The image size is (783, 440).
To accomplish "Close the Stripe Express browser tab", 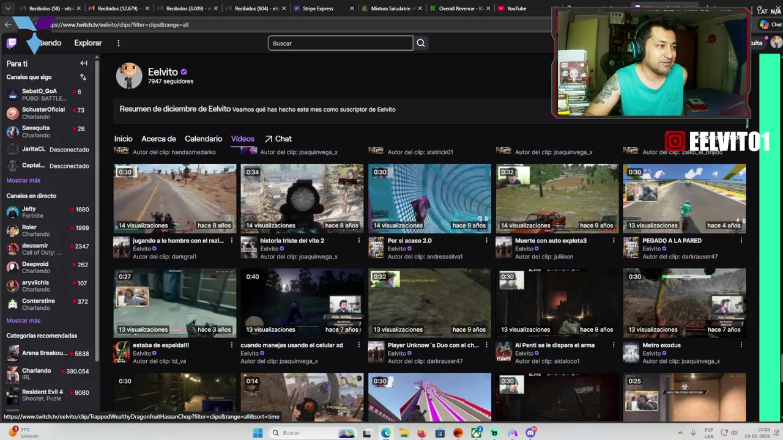I will [352, 9].
